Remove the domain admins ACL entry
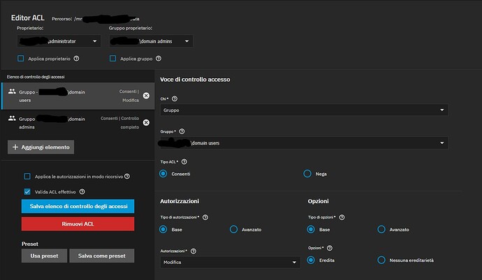 click(146, 122)
